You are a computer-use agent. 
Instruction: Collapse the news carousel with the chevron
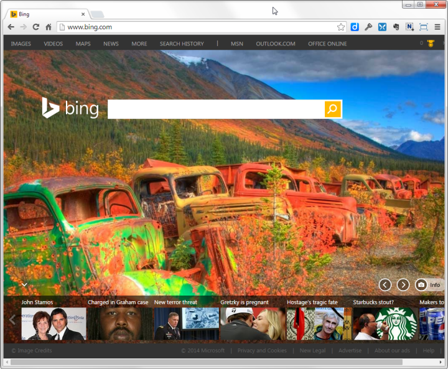tap(24, 284)
